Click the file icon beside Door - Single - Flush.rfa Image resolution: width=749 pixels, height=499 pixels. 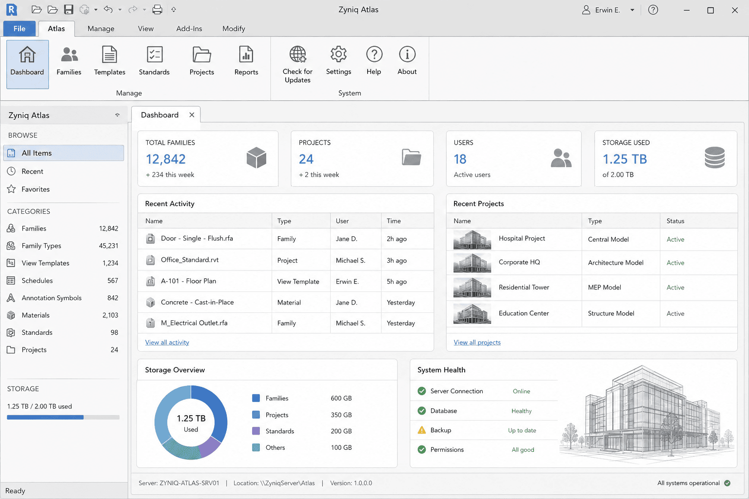[151, 239]
